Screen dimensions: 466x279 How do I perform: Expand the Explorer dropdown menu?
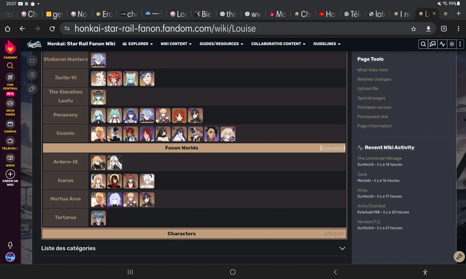tap(138, 44)
